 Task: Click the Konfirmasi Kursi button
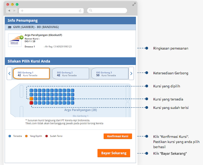tap(118, 136)
